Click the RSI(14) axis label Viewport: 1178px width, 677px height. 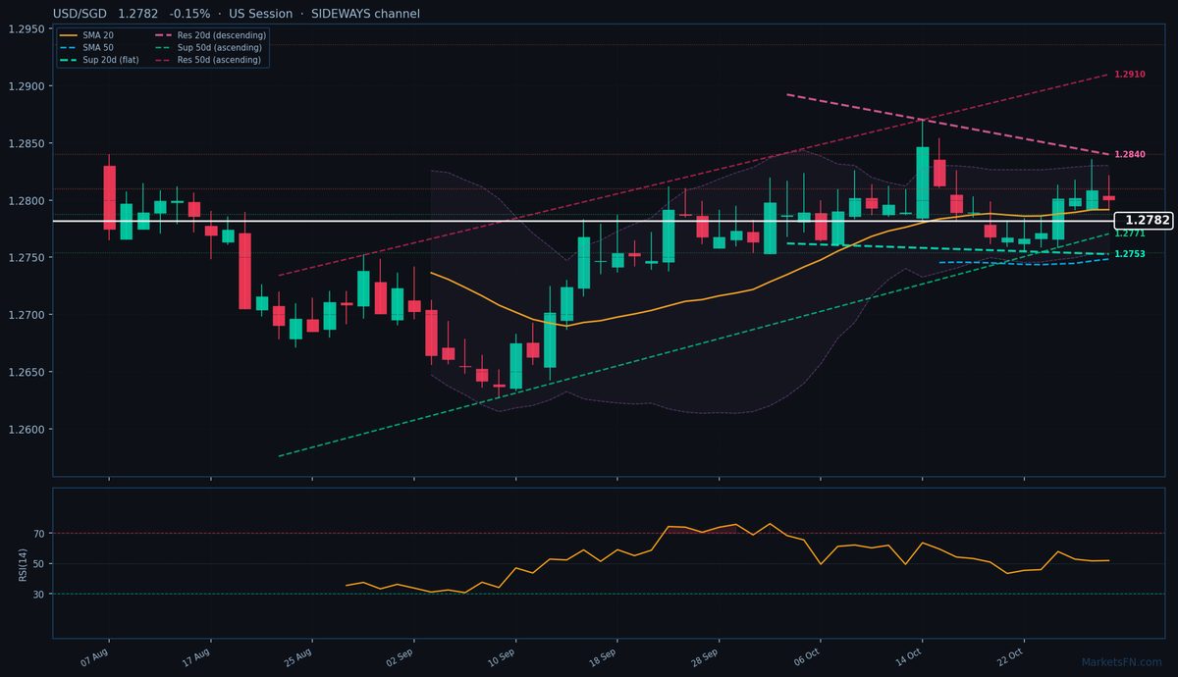coord(22,563)
